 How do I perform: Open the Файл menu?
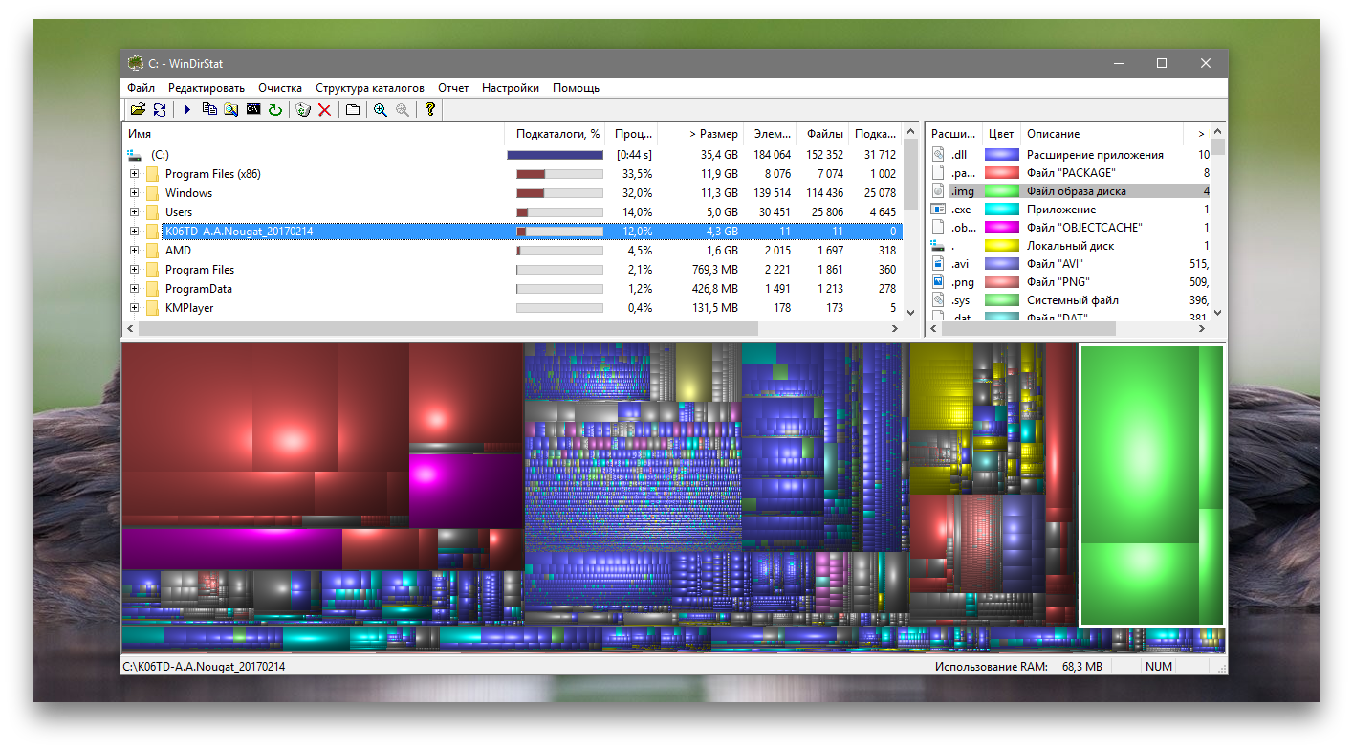[141, 88]
